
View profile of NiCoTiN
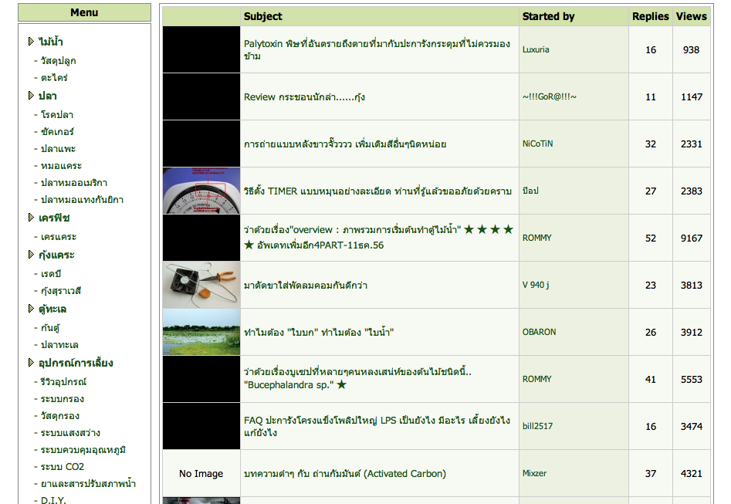[x=537, y=144]
